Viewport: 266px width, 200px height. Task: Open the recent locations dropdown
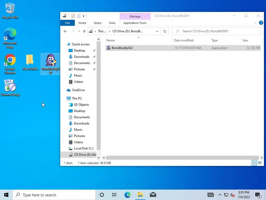pos(79,31)
